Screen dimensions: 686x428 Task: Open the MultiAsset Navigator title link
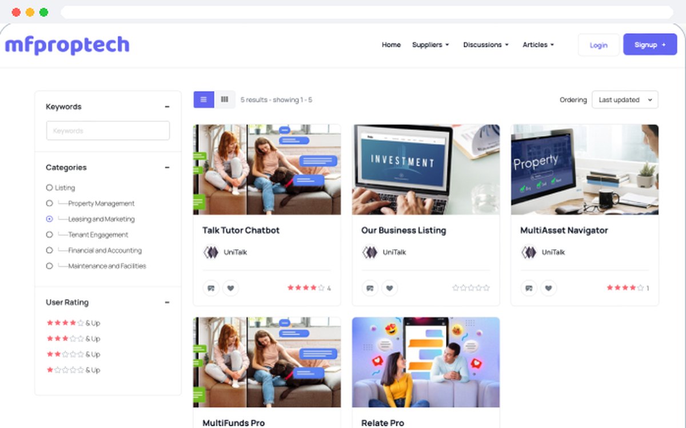click(x=564, y=230)
